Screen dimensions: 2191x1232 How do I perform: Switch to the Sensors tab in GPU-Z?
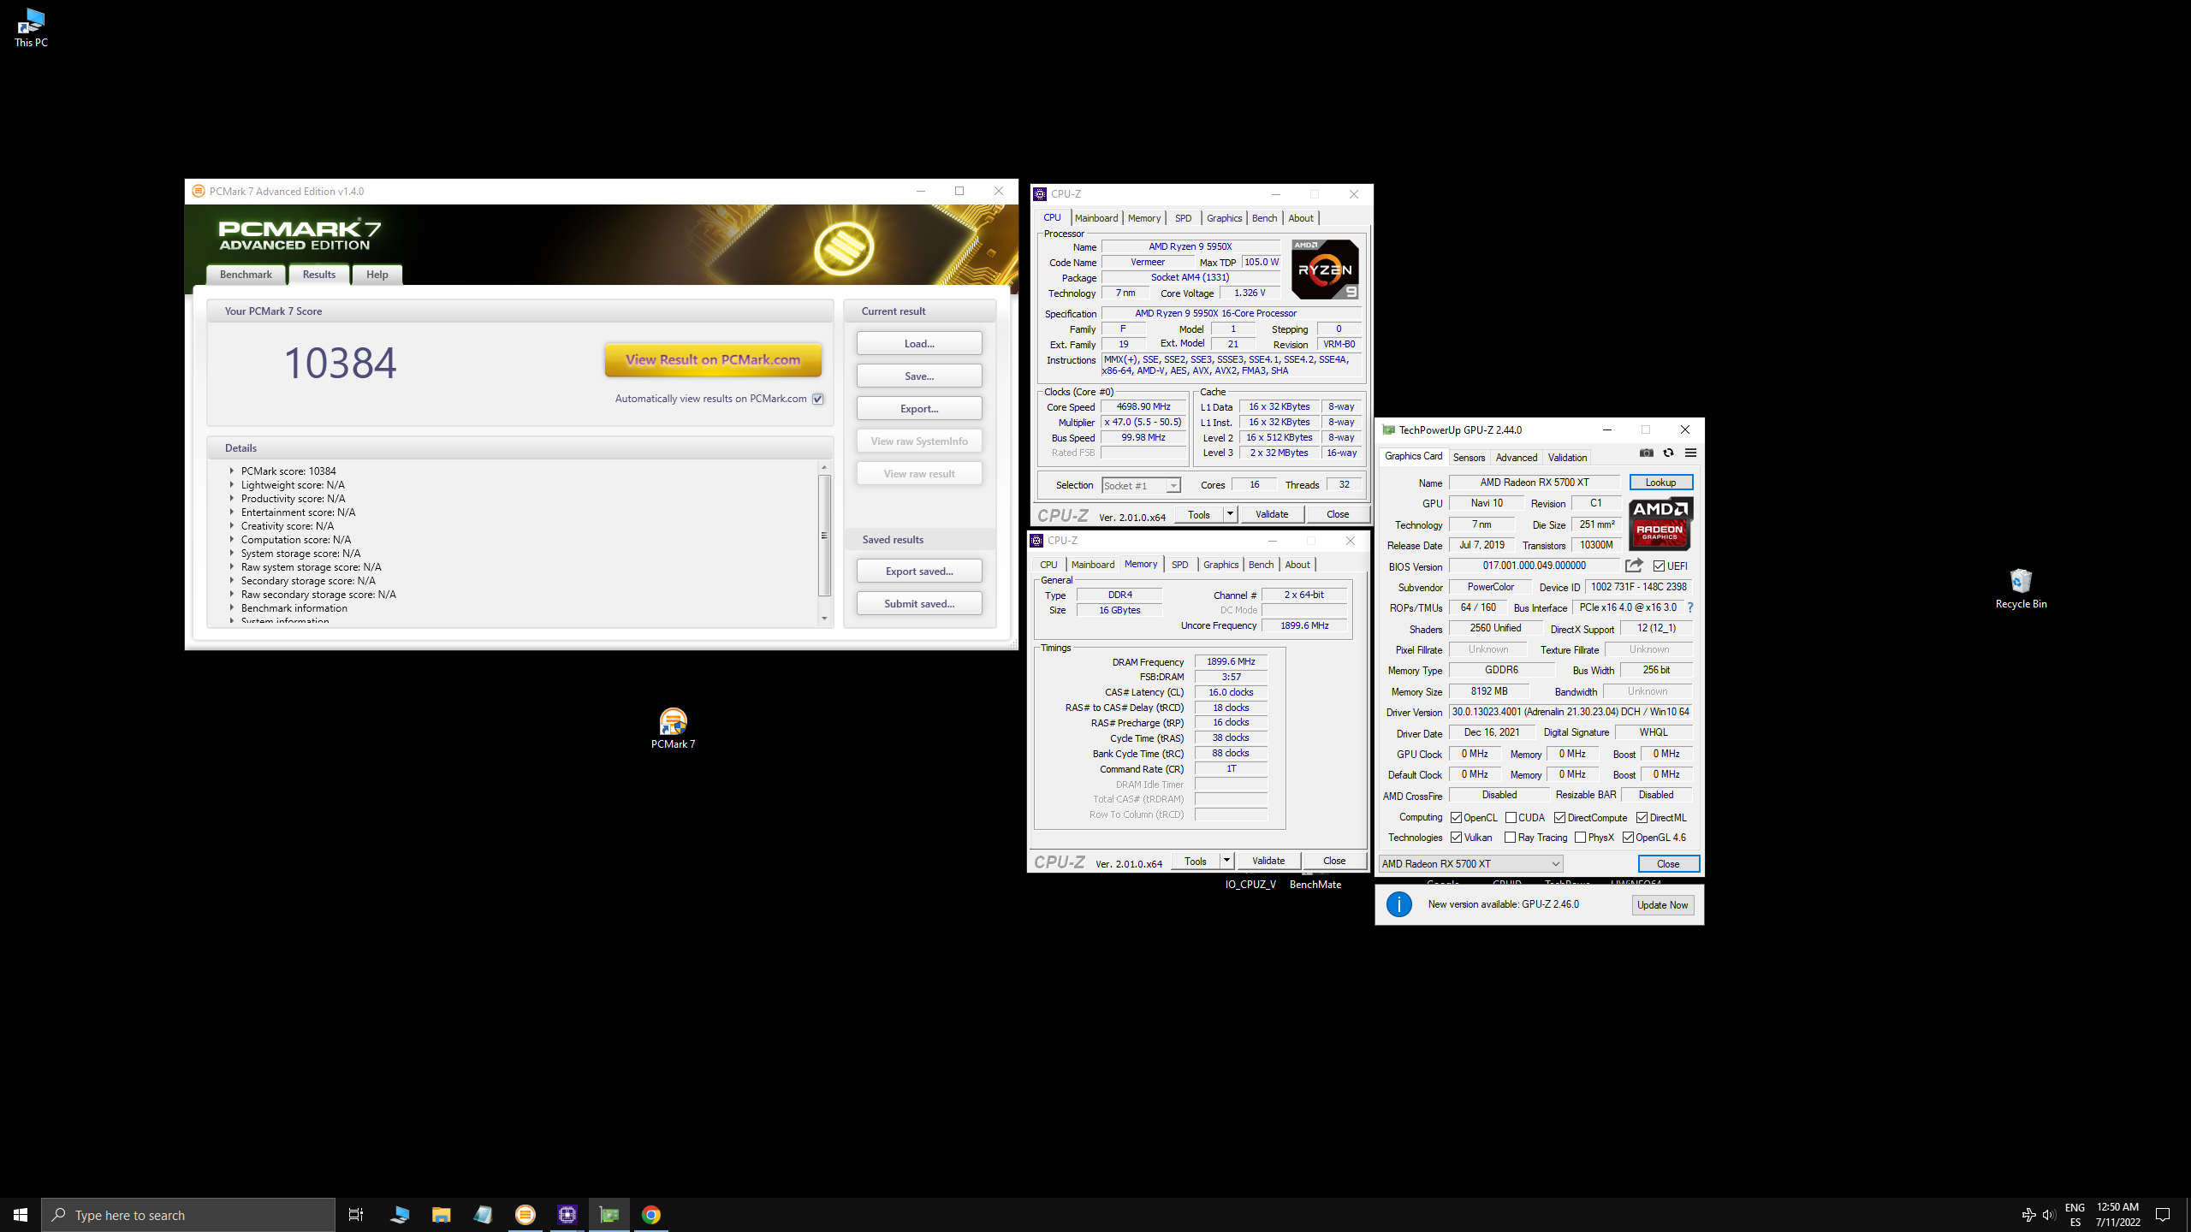pyautogui.click(x=1469, y=458)
